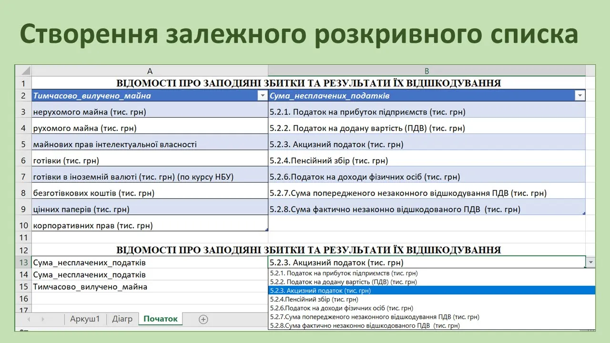The image size is (610, 343).
Task: Open the filter dropdown on Тимчасово_вилучено_майна header
Action: (262, 96)
